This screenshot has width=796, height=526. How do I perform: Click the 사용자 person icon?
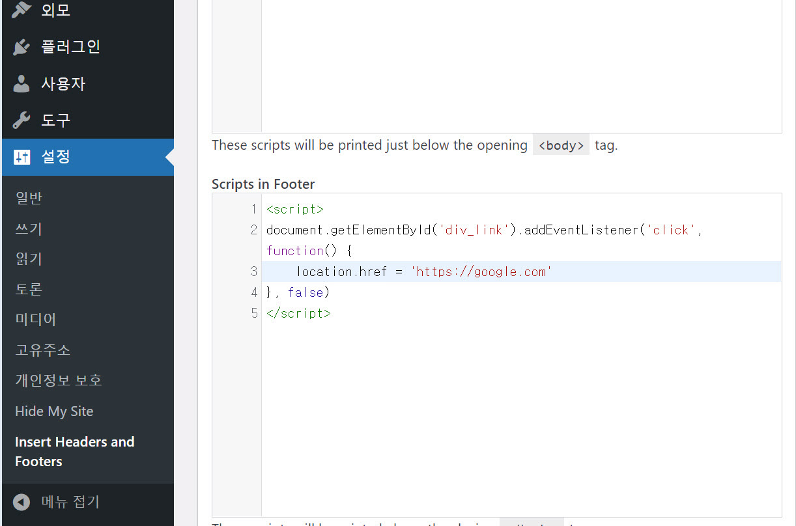[21, 84]
